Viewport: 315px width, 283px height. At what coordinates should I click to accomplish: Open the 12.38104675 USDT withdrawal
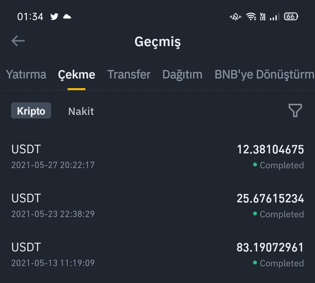click(158, 157)
